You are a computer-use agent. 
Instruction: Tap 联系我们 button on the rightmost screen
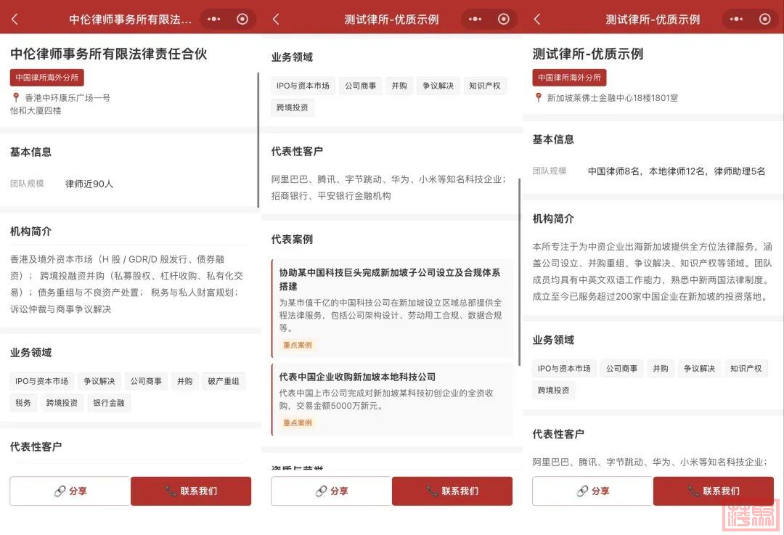click(713, 491)
